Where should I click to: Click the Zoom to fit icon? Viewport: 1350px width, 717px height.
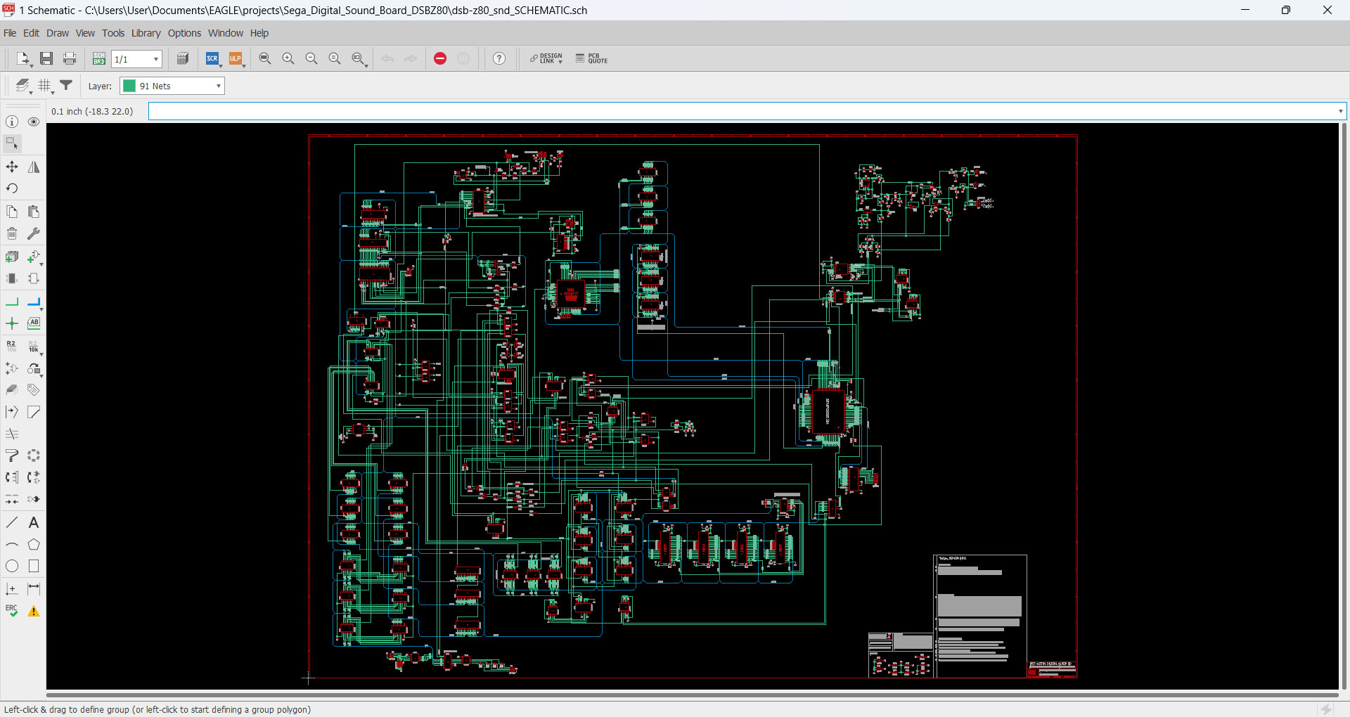[265, 59]
